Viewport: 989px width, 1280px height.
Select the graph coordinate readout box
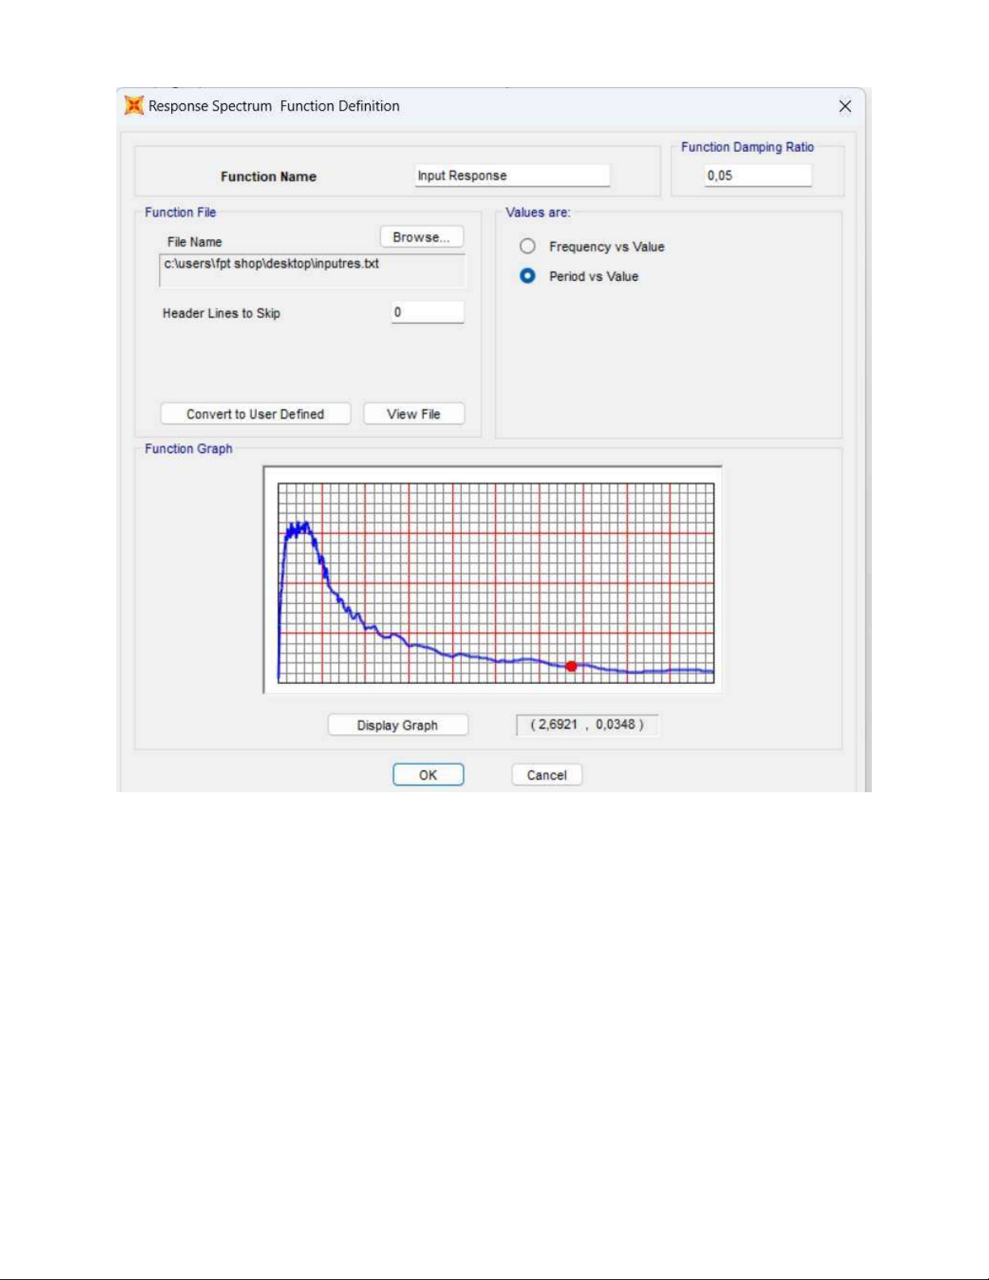pos(587,725)
